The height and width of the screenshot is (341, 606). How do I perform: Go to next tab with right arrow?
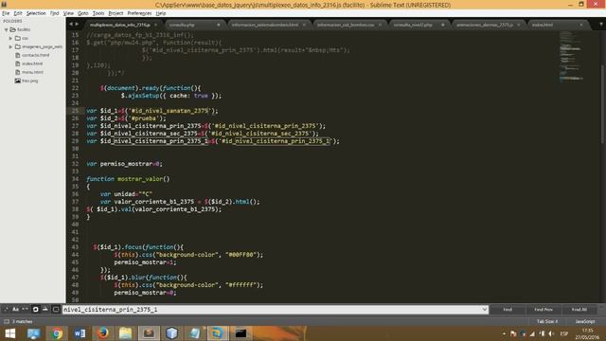tap(77, 25)
